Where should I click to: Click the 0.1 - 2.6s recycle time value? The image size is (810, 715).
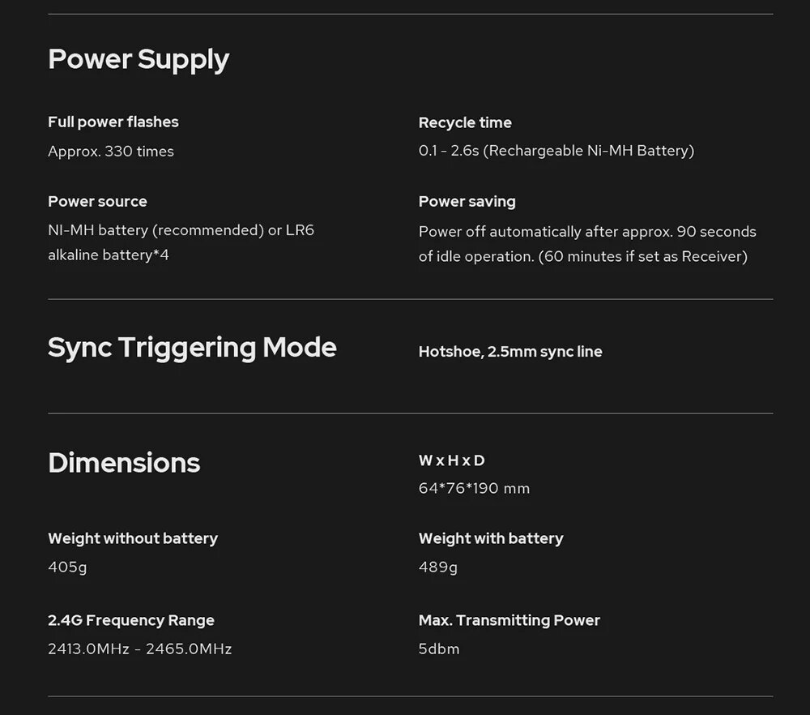[556, 151]
